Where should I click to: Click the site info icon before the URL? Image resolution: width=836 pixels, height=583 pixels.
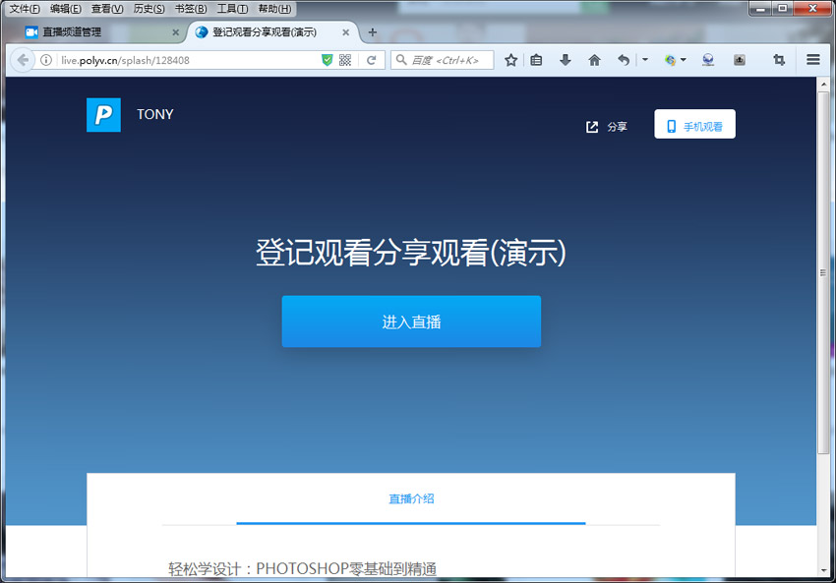point(45,59)
